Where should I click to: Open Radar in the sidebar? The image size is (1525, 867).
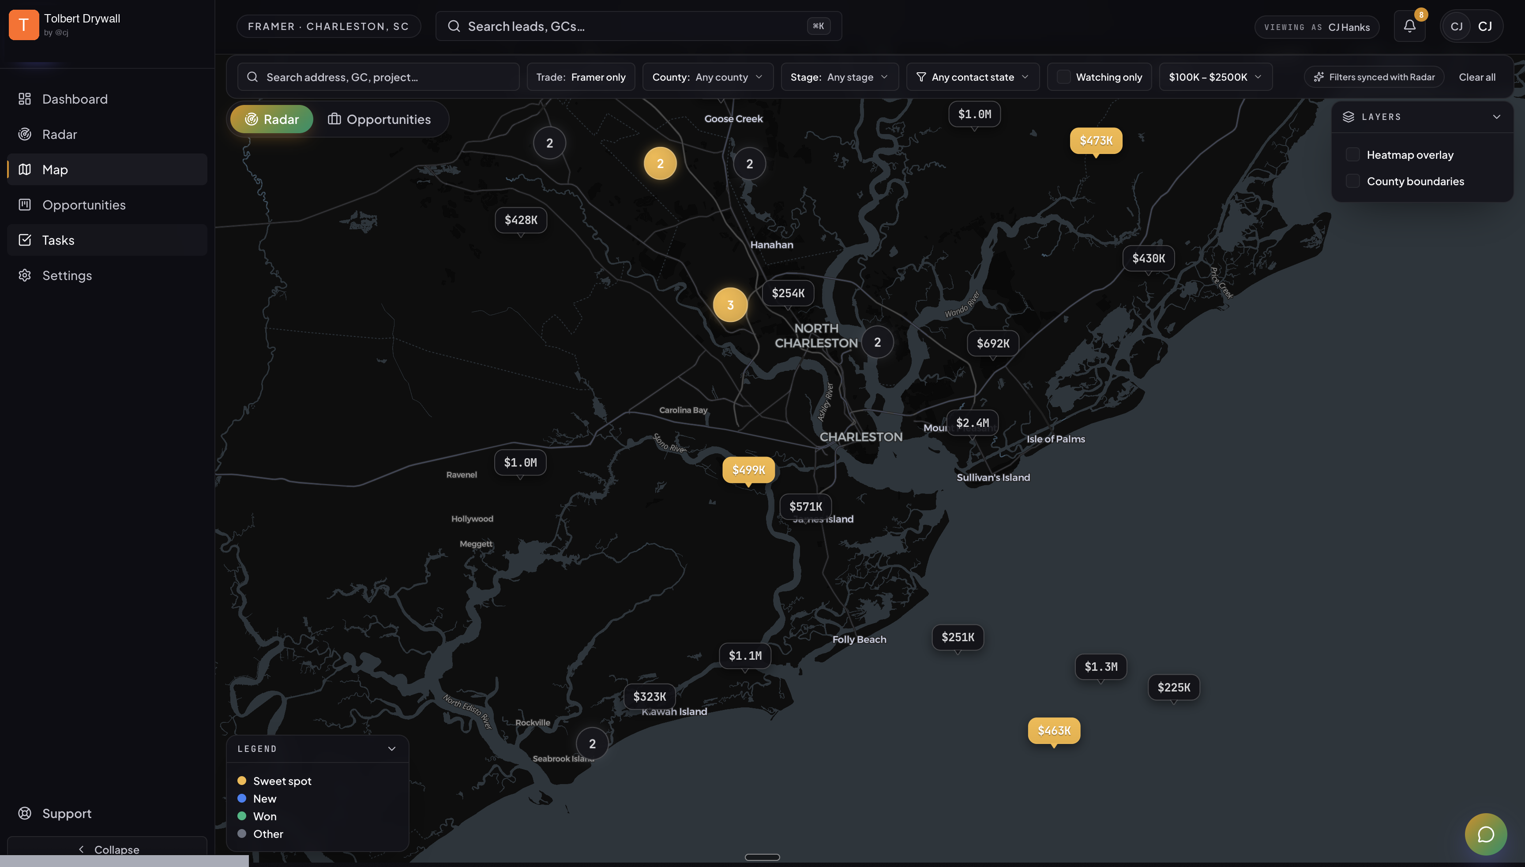point(60,134)
